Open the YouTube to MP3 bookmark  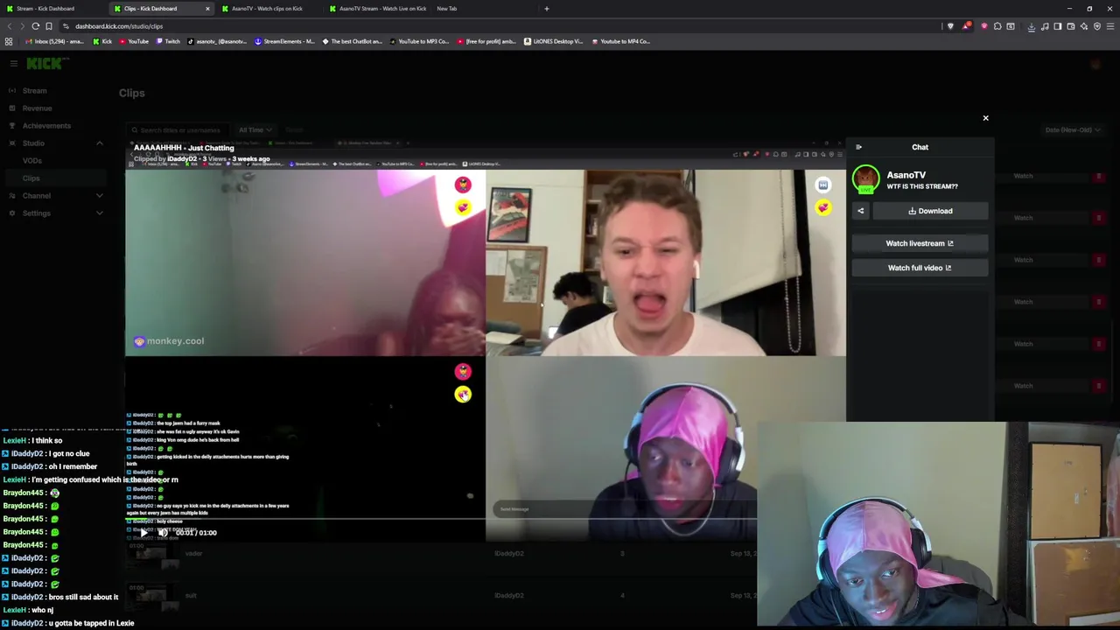click(419, 41)
